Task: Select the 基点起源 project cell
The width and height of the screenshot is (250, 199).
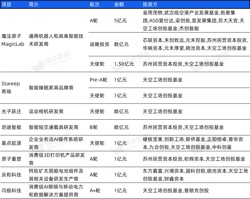Action: (x=11, y=143)
